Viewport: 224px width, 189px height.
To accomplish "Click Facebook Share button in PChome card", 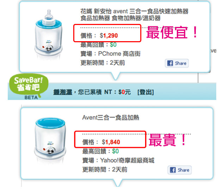I will click(x=177, y=63).
